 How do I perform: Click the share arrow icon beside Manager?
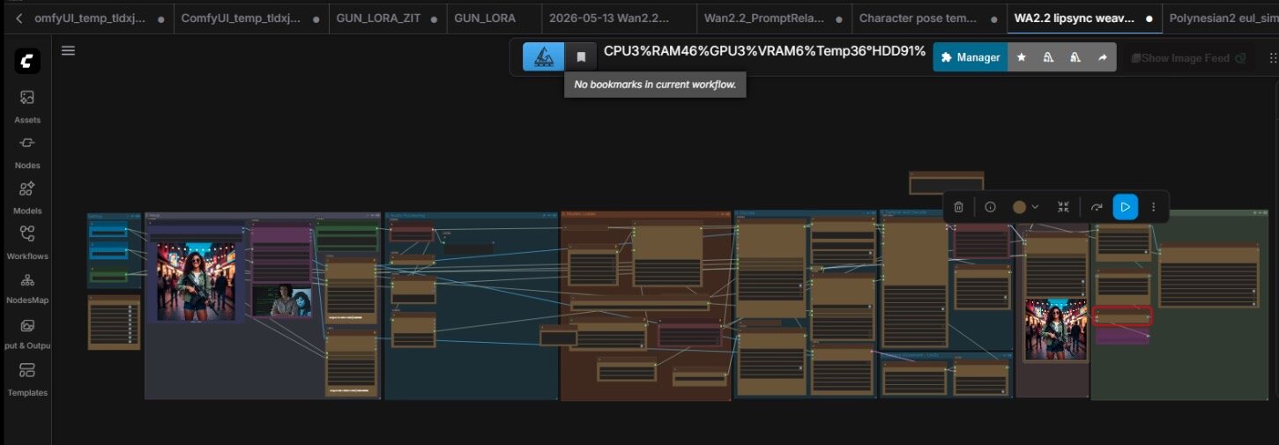[1102, 57]
